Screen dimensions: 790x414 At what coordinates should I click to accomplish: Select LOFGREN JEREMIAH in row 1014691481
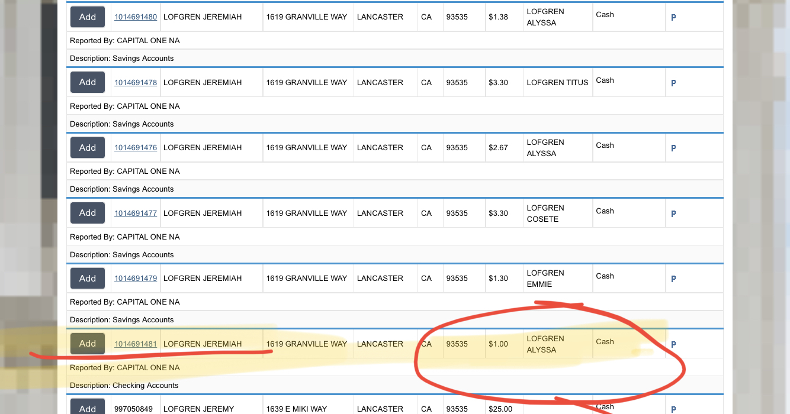click(203, 344)
